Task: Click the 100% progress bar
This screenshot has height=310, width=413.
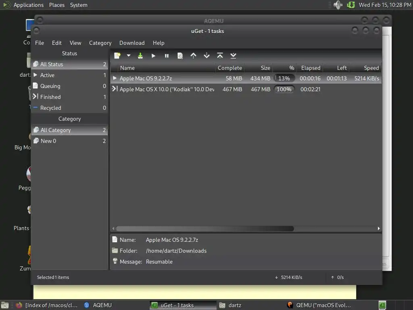Action: pyautogui.click(x=284, y=89)
